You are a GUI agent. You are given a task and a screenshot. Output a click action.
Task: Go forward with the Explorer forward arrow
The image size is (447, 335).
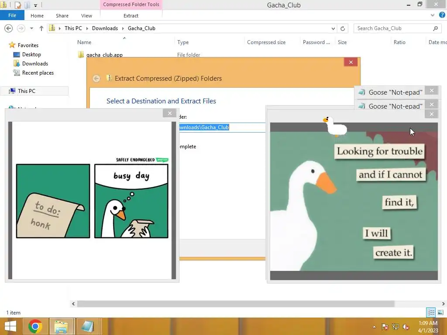(x=21, y=28)
